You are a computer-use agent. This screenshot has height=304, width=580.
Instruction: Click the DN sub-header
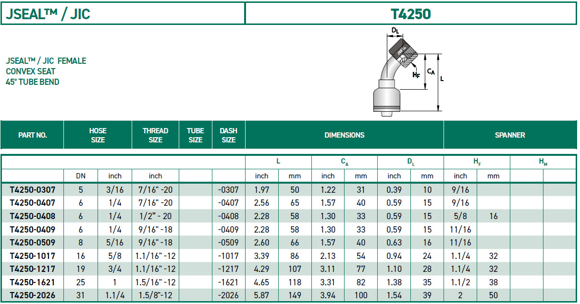(80, 176)
